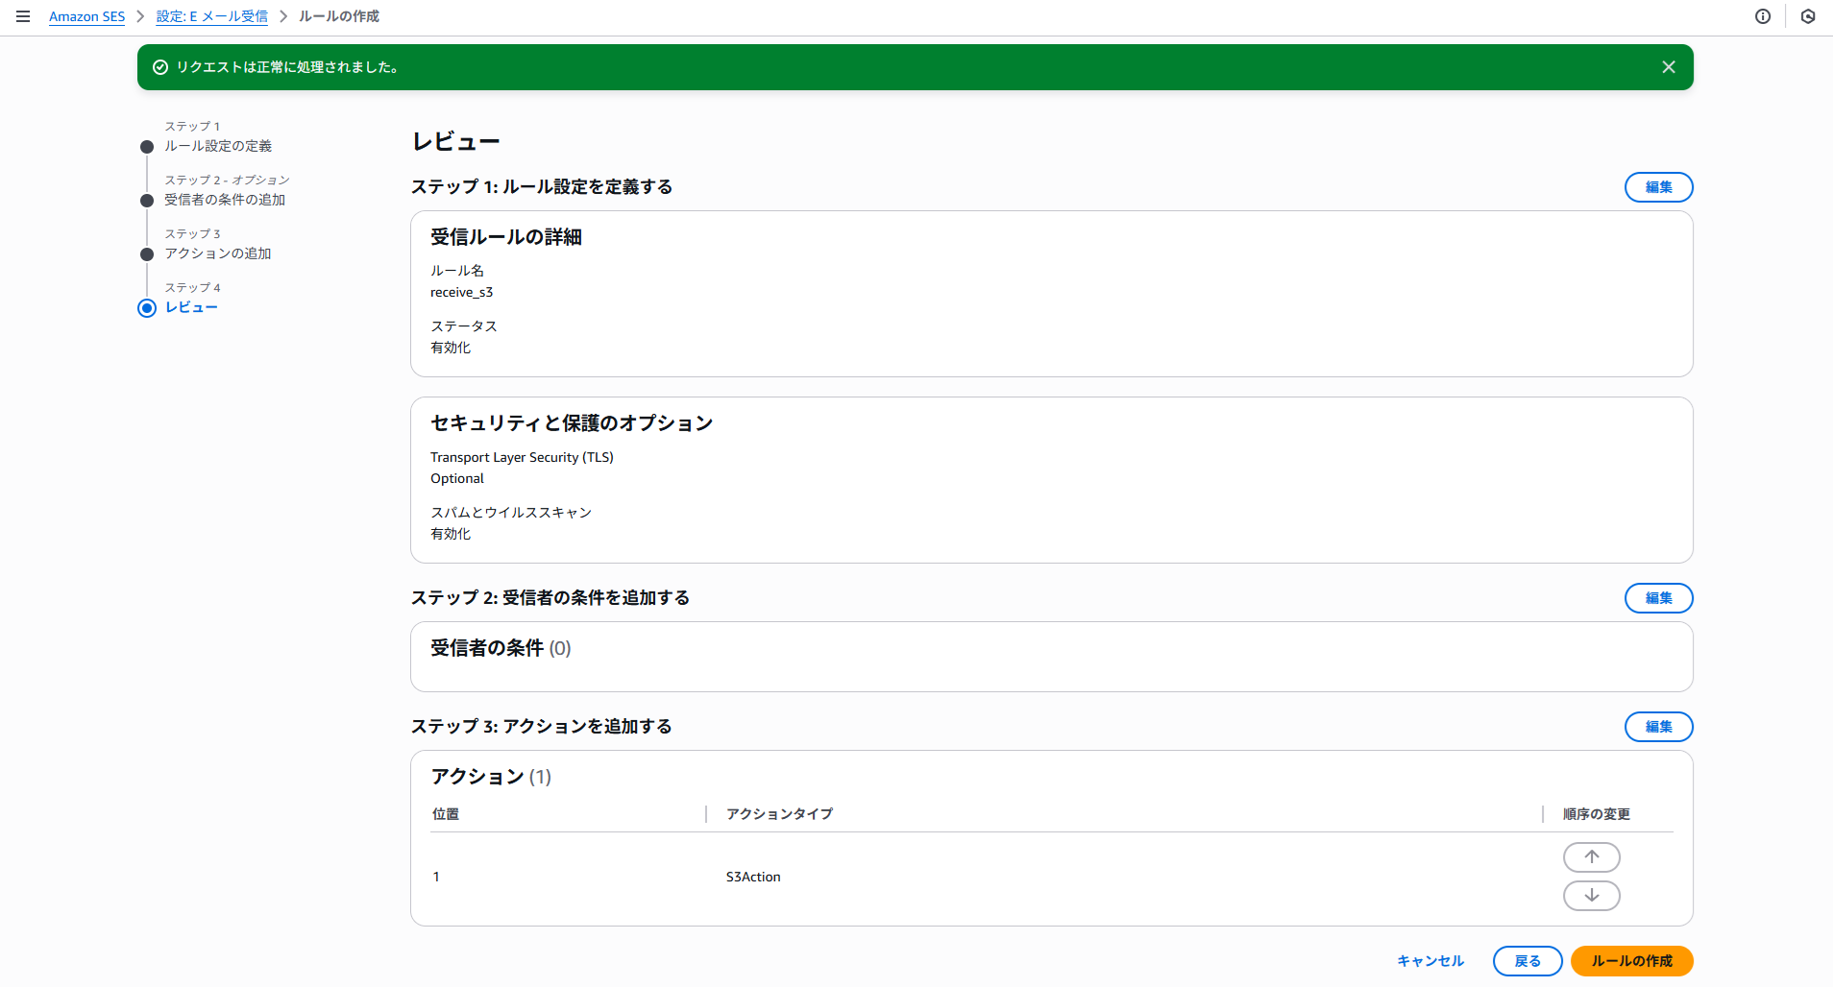Click the success checkmark icon in banner
The height and width of the screenshot is (987, 1833).
[x=160, y=67]
